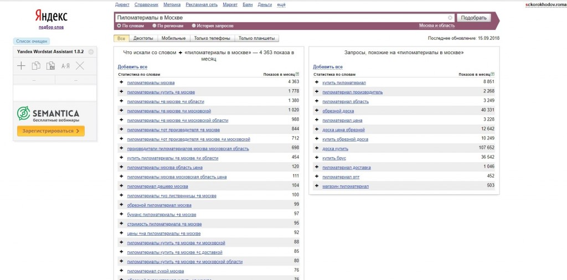The width and height of the screenshot is (567, 280).
Task: Click the 'Зарегистрироваться' orange button
Action: click(50, 131)
